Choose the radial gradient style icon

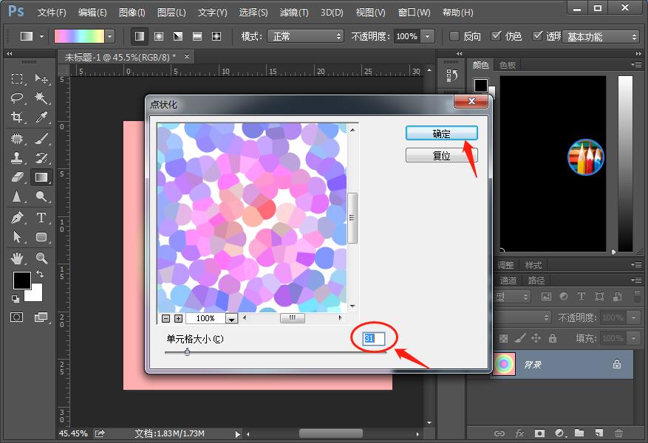pos(159,36)
